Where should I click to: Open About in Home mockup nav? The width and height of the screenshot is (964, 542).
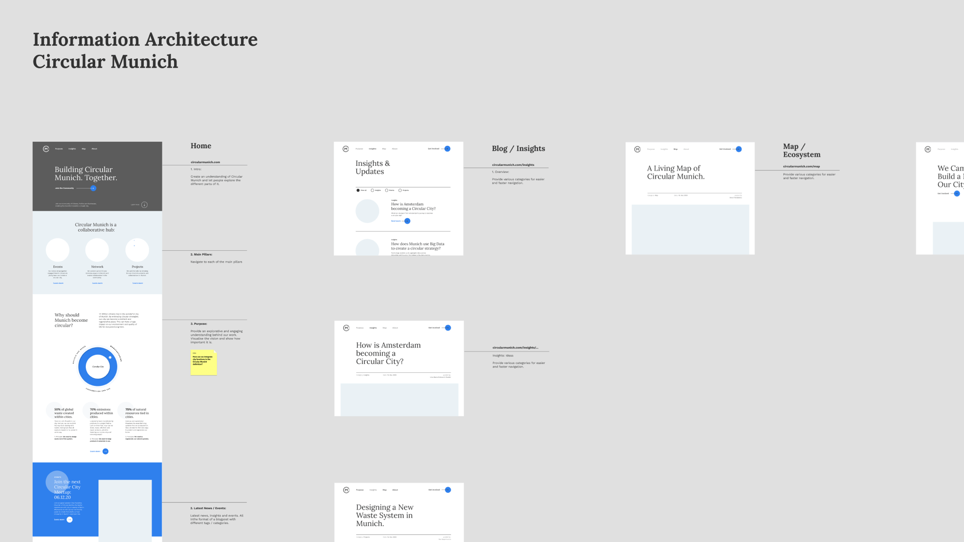tap(94, 149)
